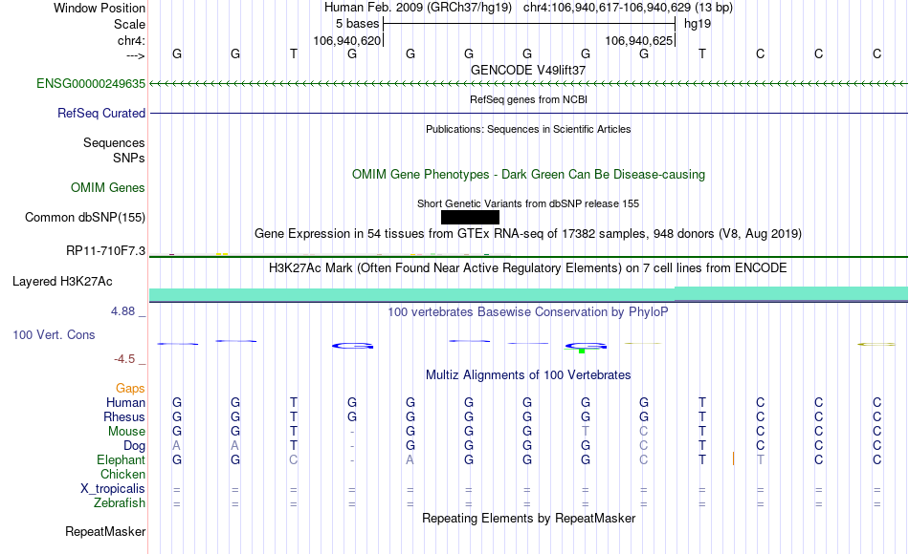The image size is (909, 554).
Task: Click the H3K27Ac Mark ENCODE title
Action: [528, 268]
